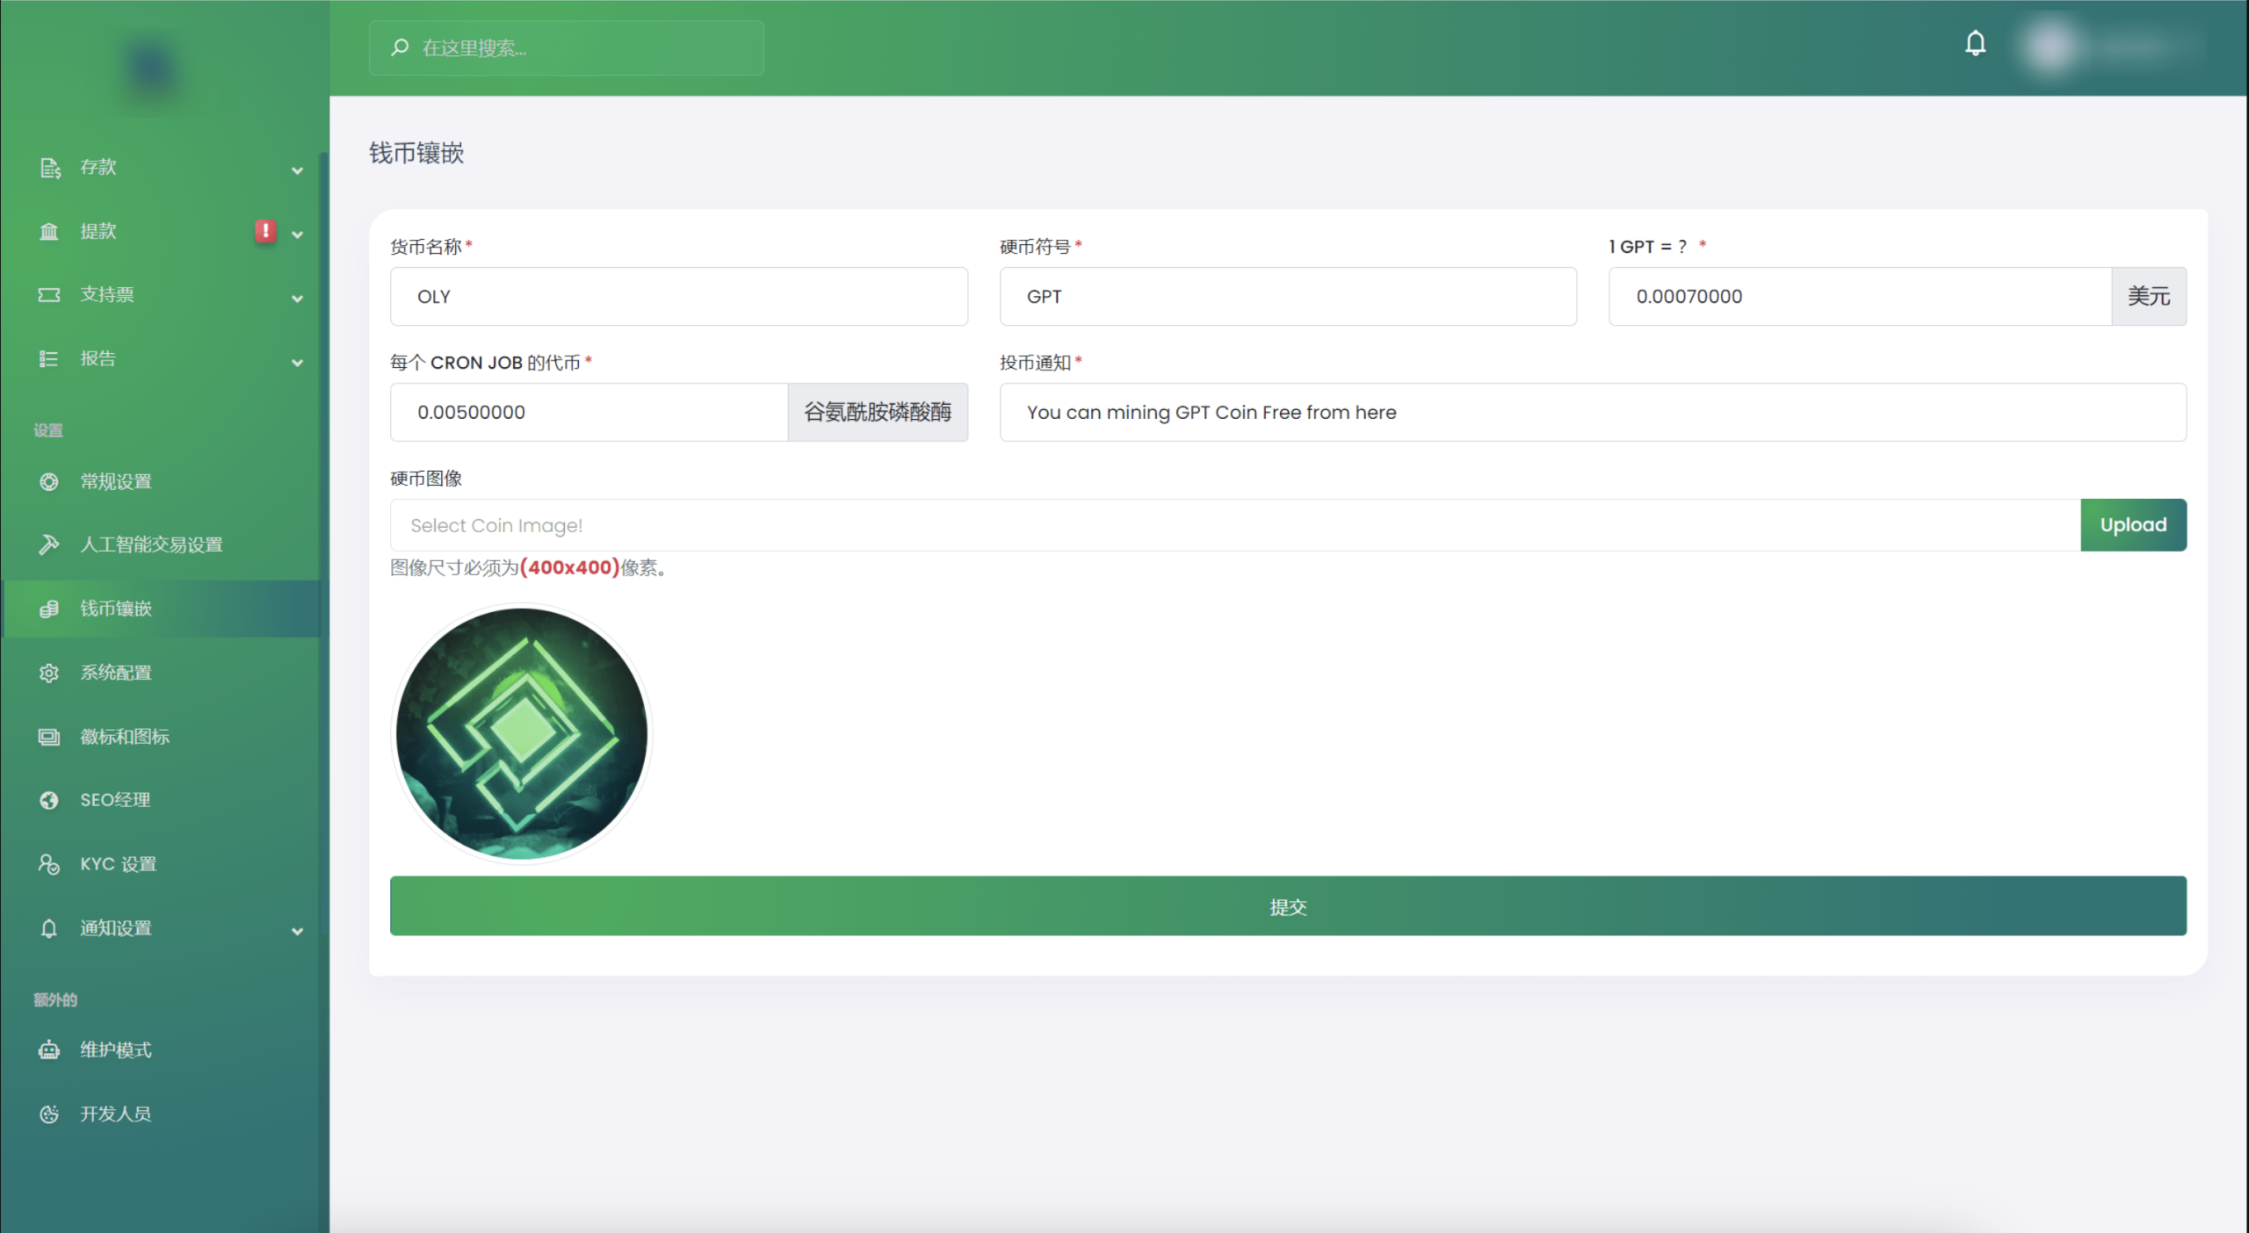Expand the 存款 submenu chevron

coord(297,170)
